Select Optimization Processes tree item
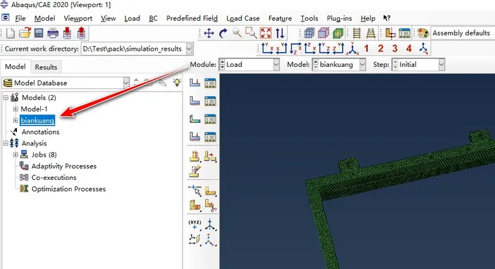The image size is (495, 269). pyautogui.click(x=68, y=189)
